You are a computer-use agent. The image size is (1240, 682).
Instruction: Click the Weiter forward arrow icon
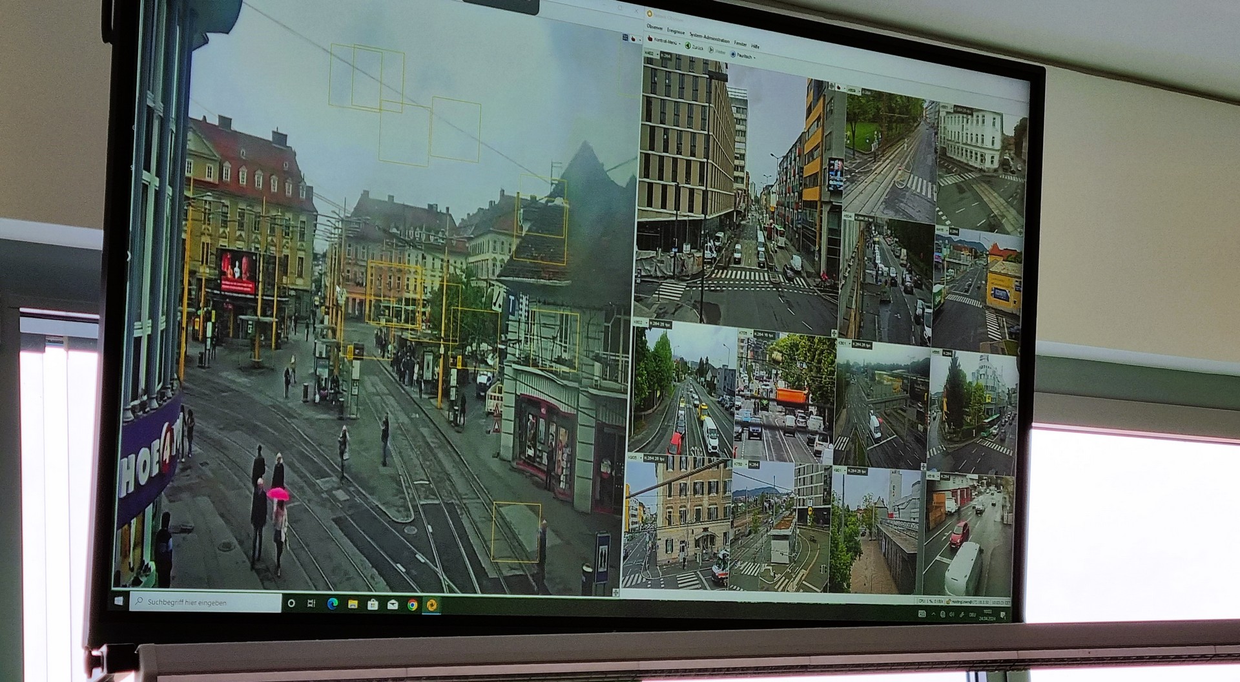click(x=711, y=50)
